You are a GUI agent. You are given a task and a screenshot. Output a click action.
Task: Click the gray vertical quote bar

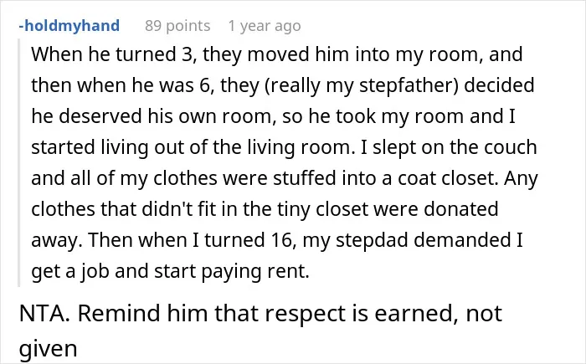18,162
